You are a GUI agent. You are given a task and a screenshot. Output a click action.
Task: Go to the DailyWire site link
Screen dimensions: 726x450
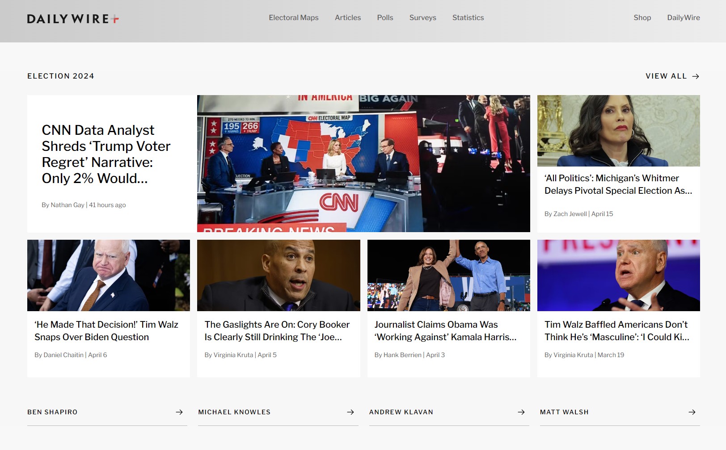tap(683, 18)
